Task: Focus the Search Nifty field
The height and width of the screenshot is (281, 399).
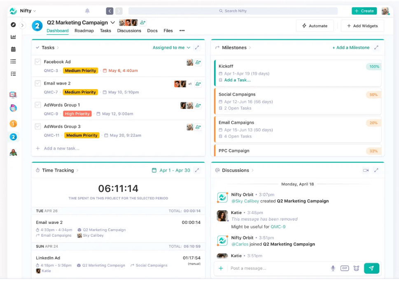Action: coord(233,11)
